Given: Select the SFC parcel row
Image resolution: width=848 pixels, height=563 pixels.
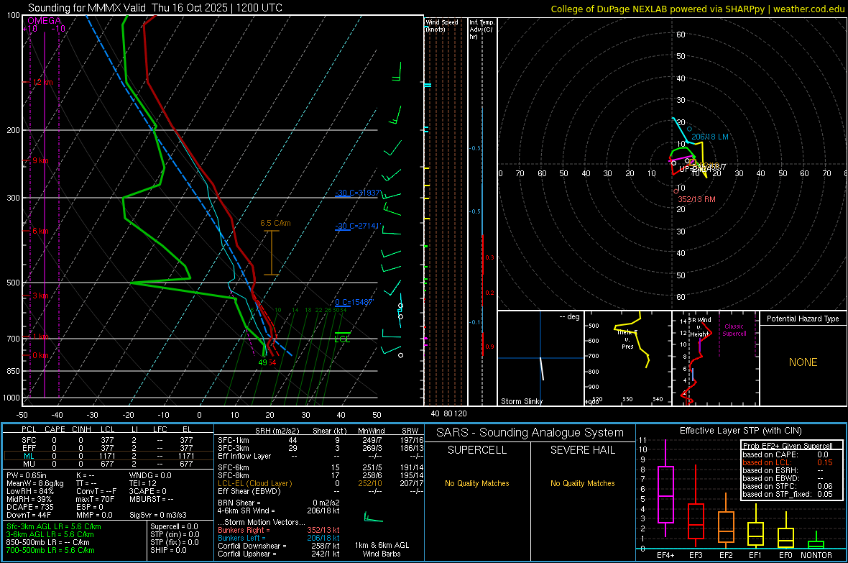Looking at the screenshot, I should [109, 441].
